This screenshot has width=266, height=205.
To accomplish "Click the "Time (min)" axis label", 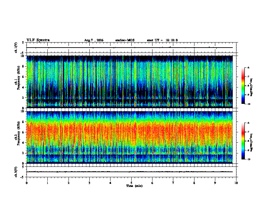I will click(x=134, y=186).
